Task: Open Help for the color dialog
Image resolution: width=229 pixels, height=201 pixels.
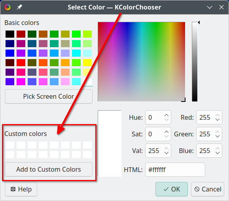Action: click(x=21, y=189)
